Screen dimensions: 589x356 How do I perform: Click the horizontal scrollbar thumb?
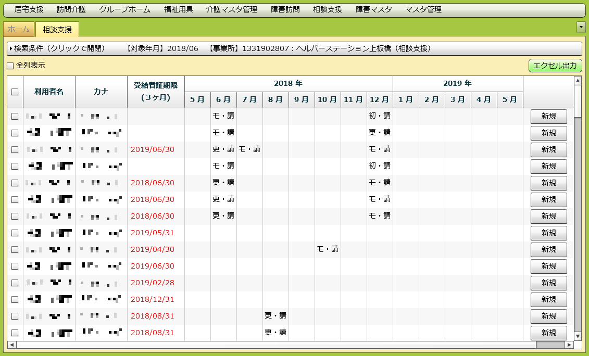pyautogui.click(x=550, y=345)
